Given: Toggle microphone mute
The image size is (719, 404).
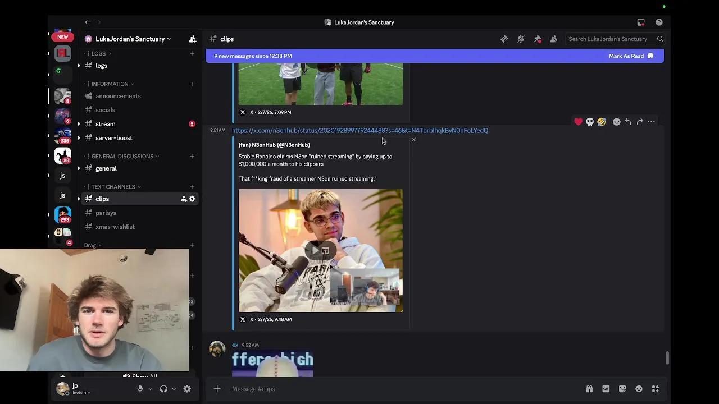Looking at the screenshot, I should pyautogui.click(x=140, y=389).
